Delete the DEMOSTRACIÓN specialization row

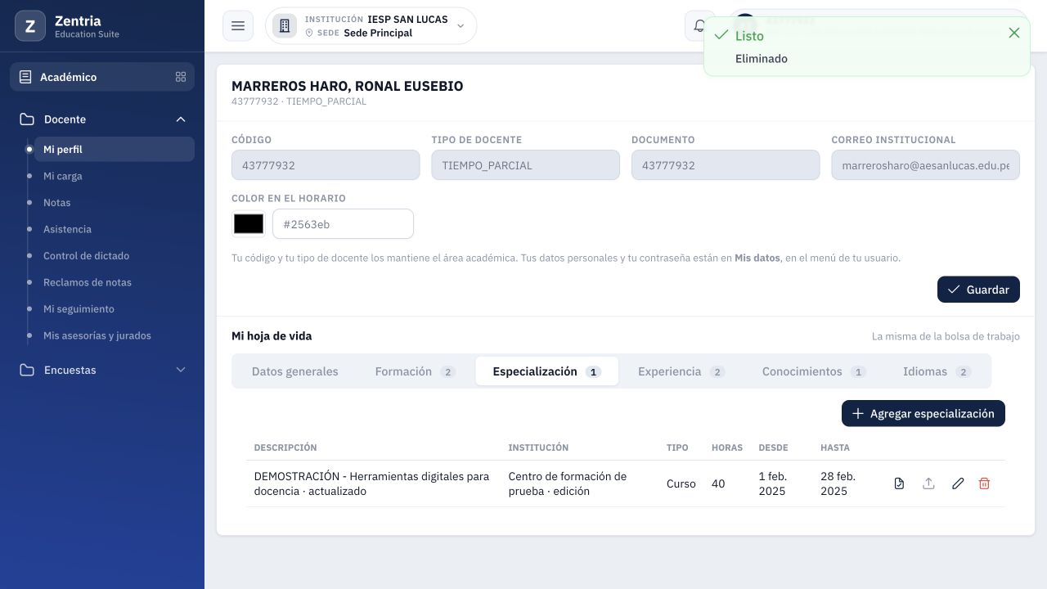coord(984,483)
